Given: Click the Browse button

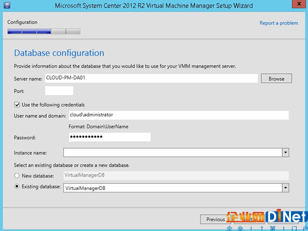Looking at the screenshot, I should (276, 79).
